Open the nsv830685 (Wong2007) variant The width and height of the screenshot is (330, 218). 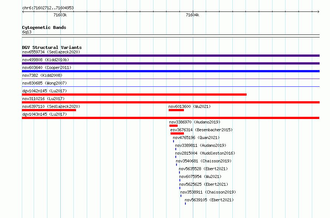(x=44, y=83)
